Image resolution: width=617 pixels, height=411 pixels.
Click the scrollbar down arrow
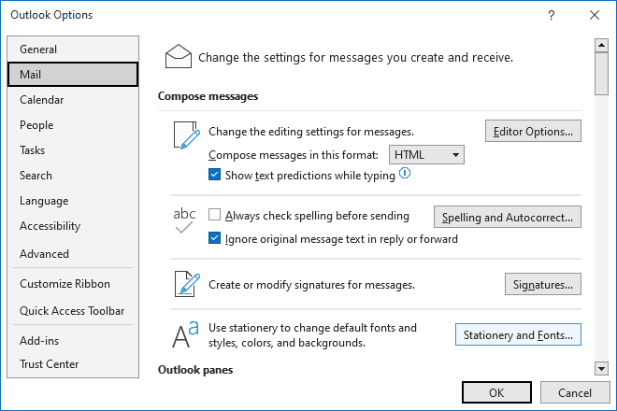(602, 369)
